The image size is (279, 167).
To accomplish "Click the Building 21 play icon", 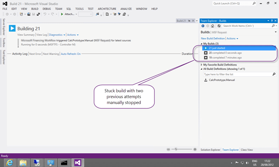I will (x=12, y=28).
